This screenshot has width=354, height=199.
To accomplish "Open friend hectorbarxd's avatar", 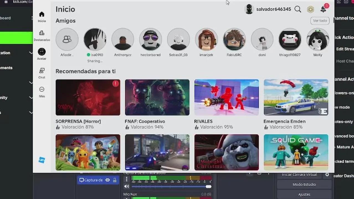I will 150,39.
